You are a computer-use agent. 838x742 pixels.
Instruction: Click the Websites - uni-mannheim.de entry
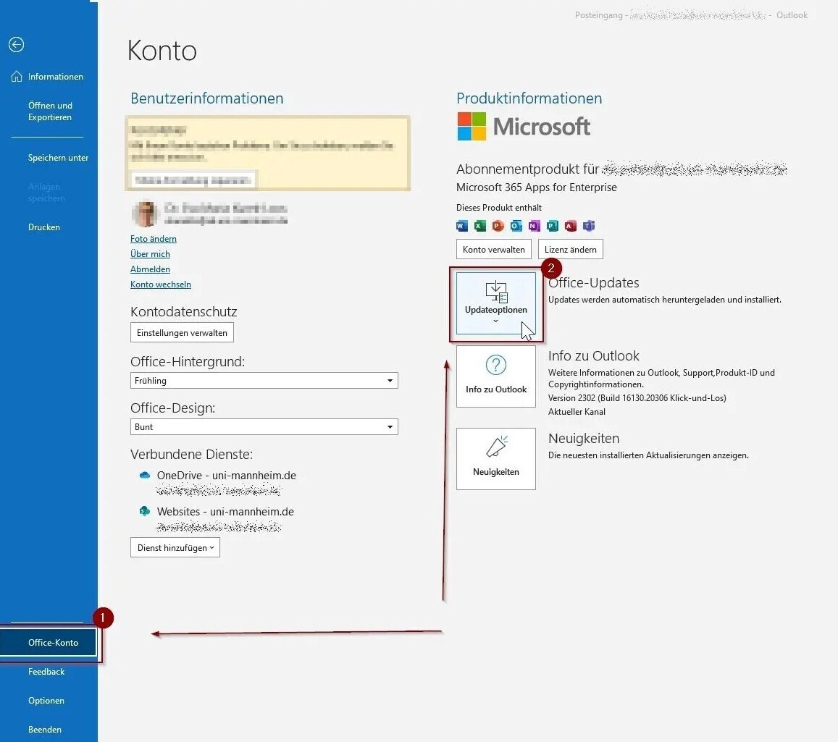click(225, 511)
